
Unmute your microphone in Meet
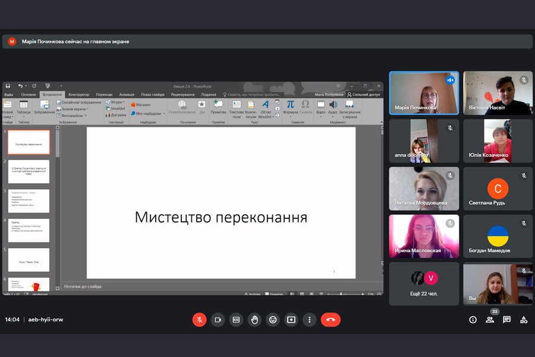[199, 320]
